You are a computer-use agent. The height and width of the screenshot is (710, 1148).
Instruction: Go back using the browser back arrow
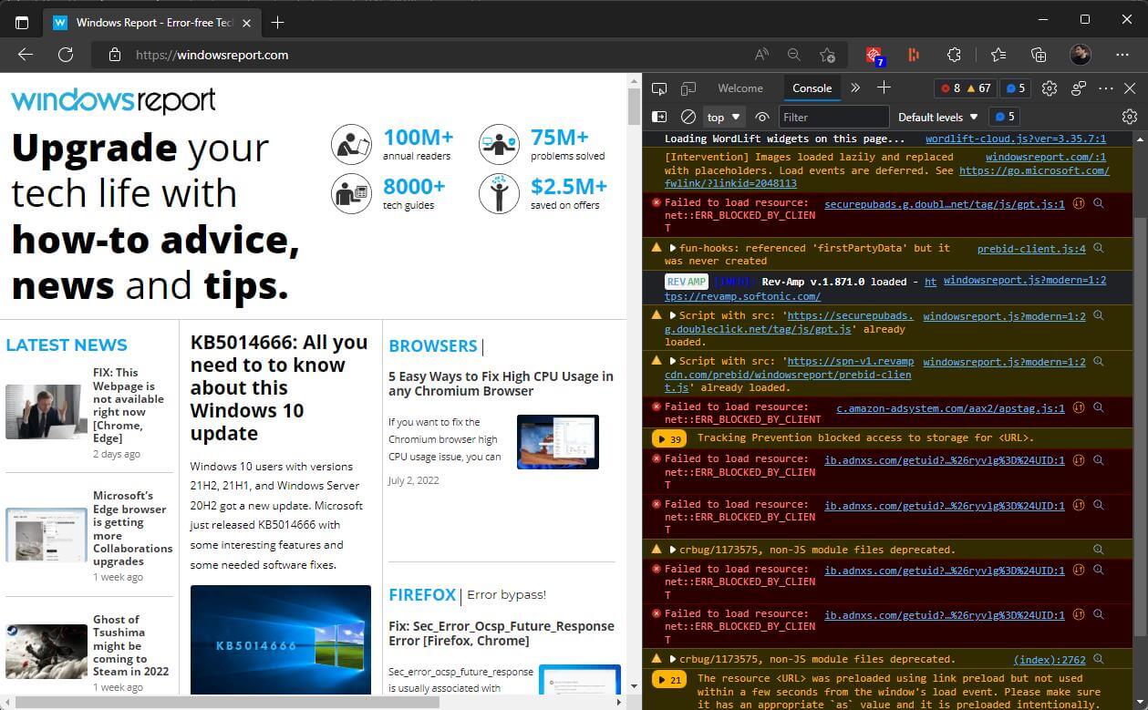point(26,55)
